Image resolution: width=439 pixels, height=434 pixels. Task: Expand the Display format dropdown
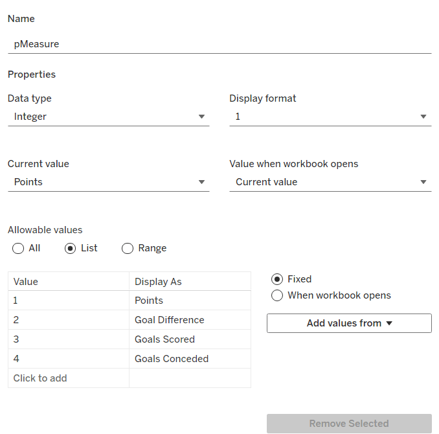tap(330, 117)
